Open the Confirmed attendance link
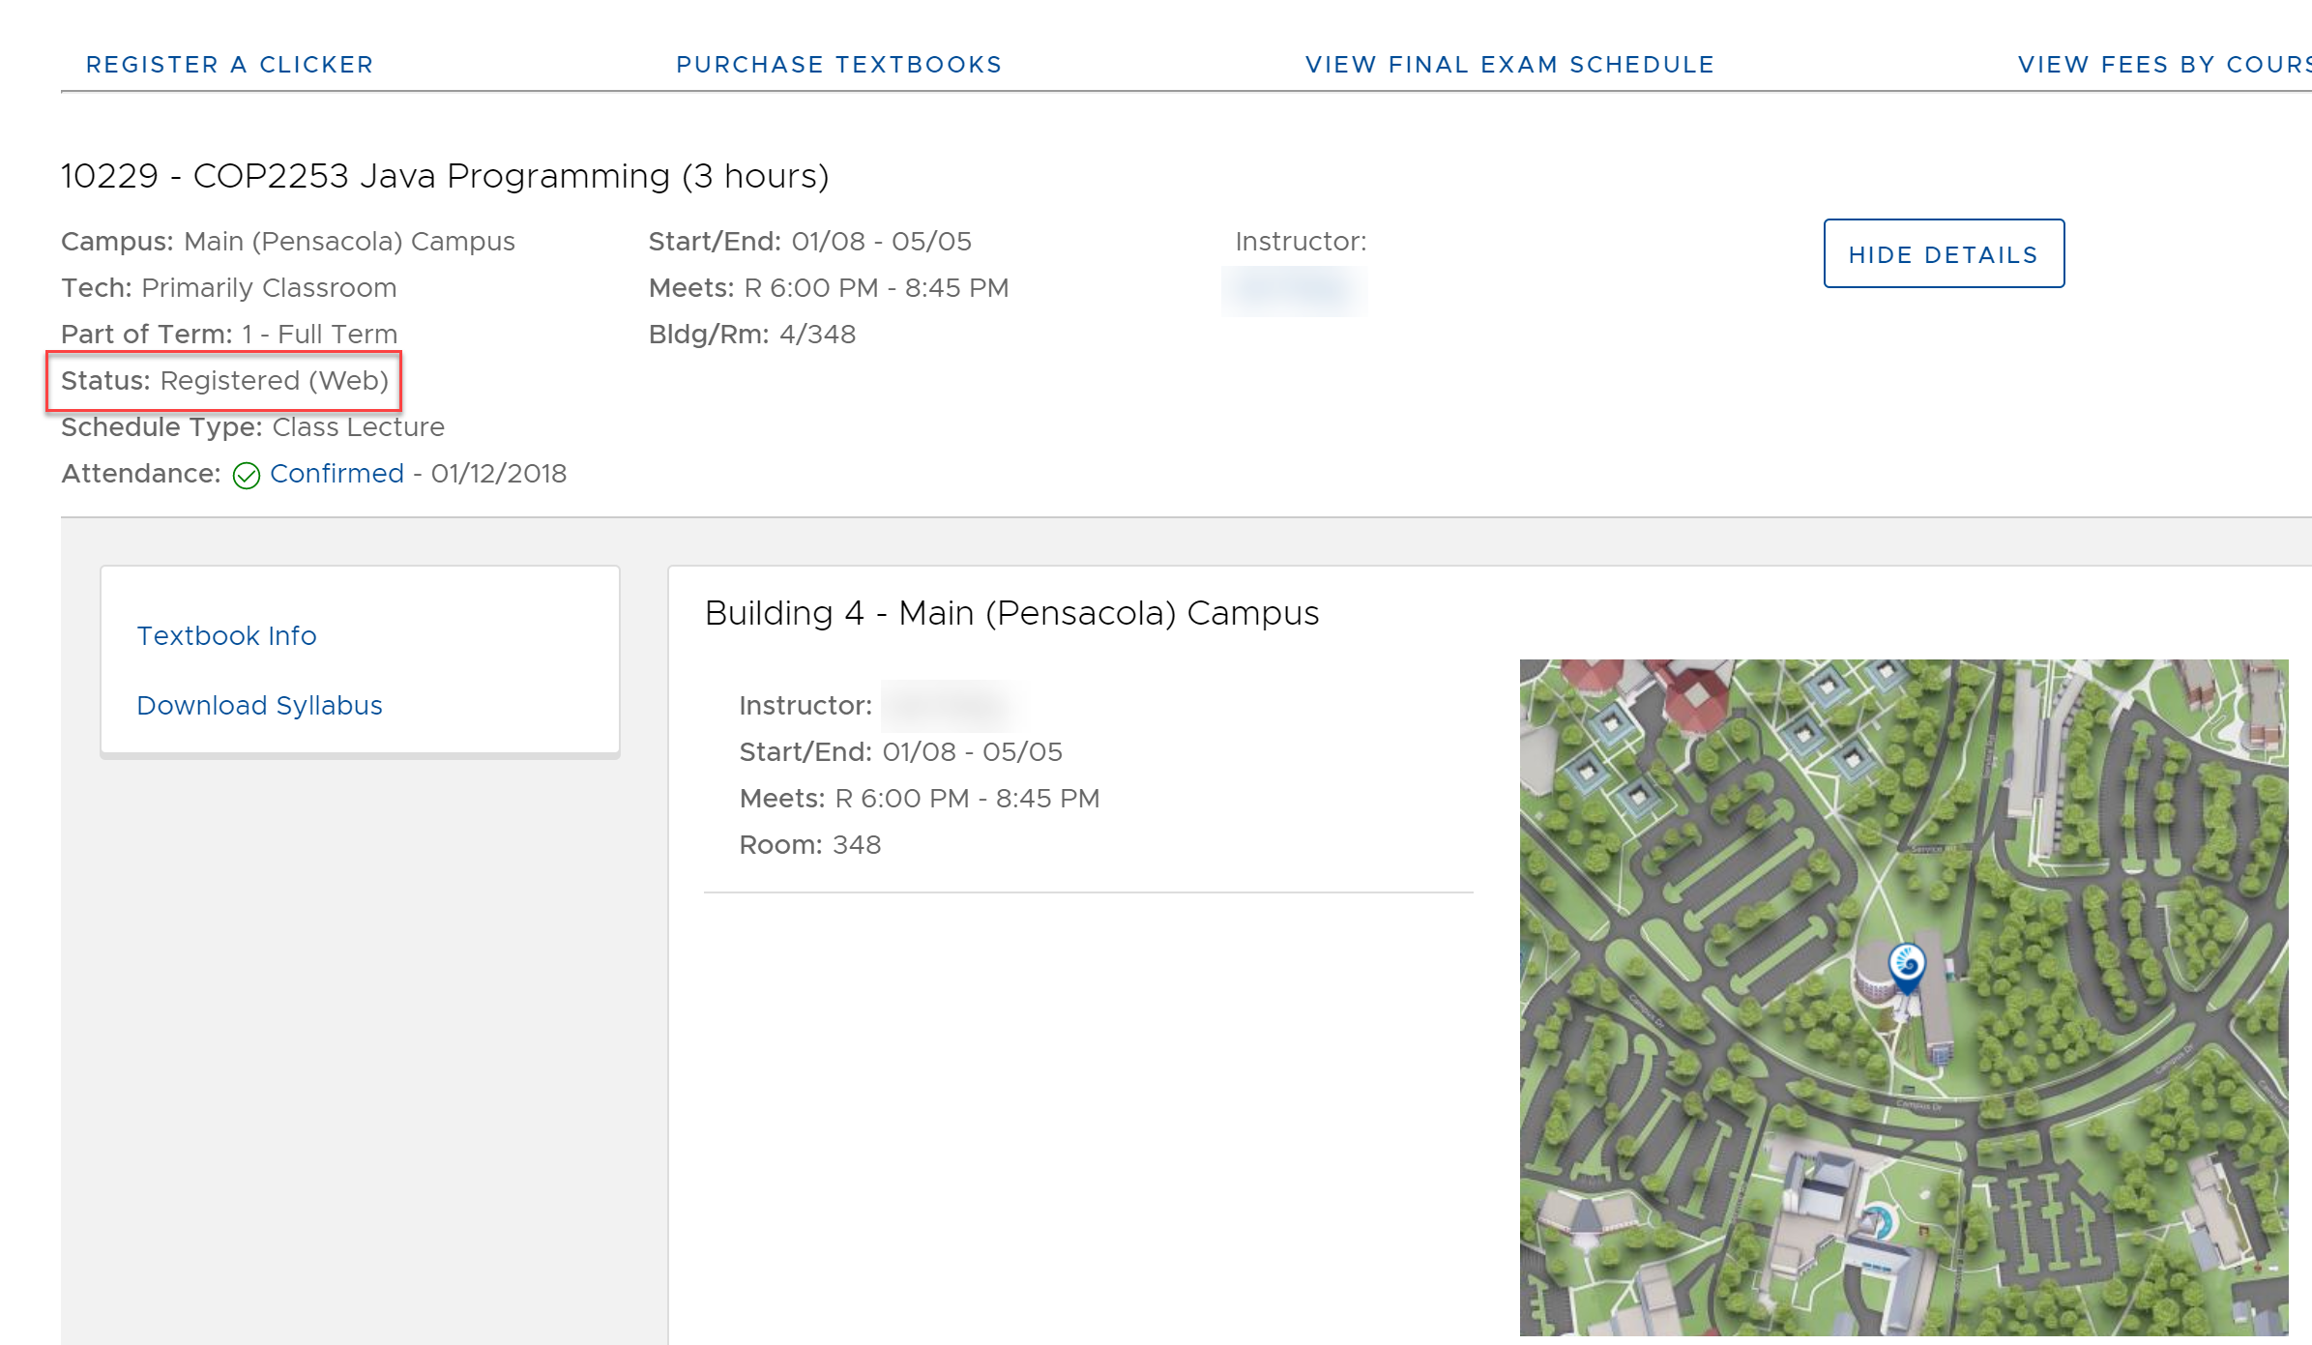Image resolution: width=2312 pixels, height=1345 pixels. (x=337, y=474)
